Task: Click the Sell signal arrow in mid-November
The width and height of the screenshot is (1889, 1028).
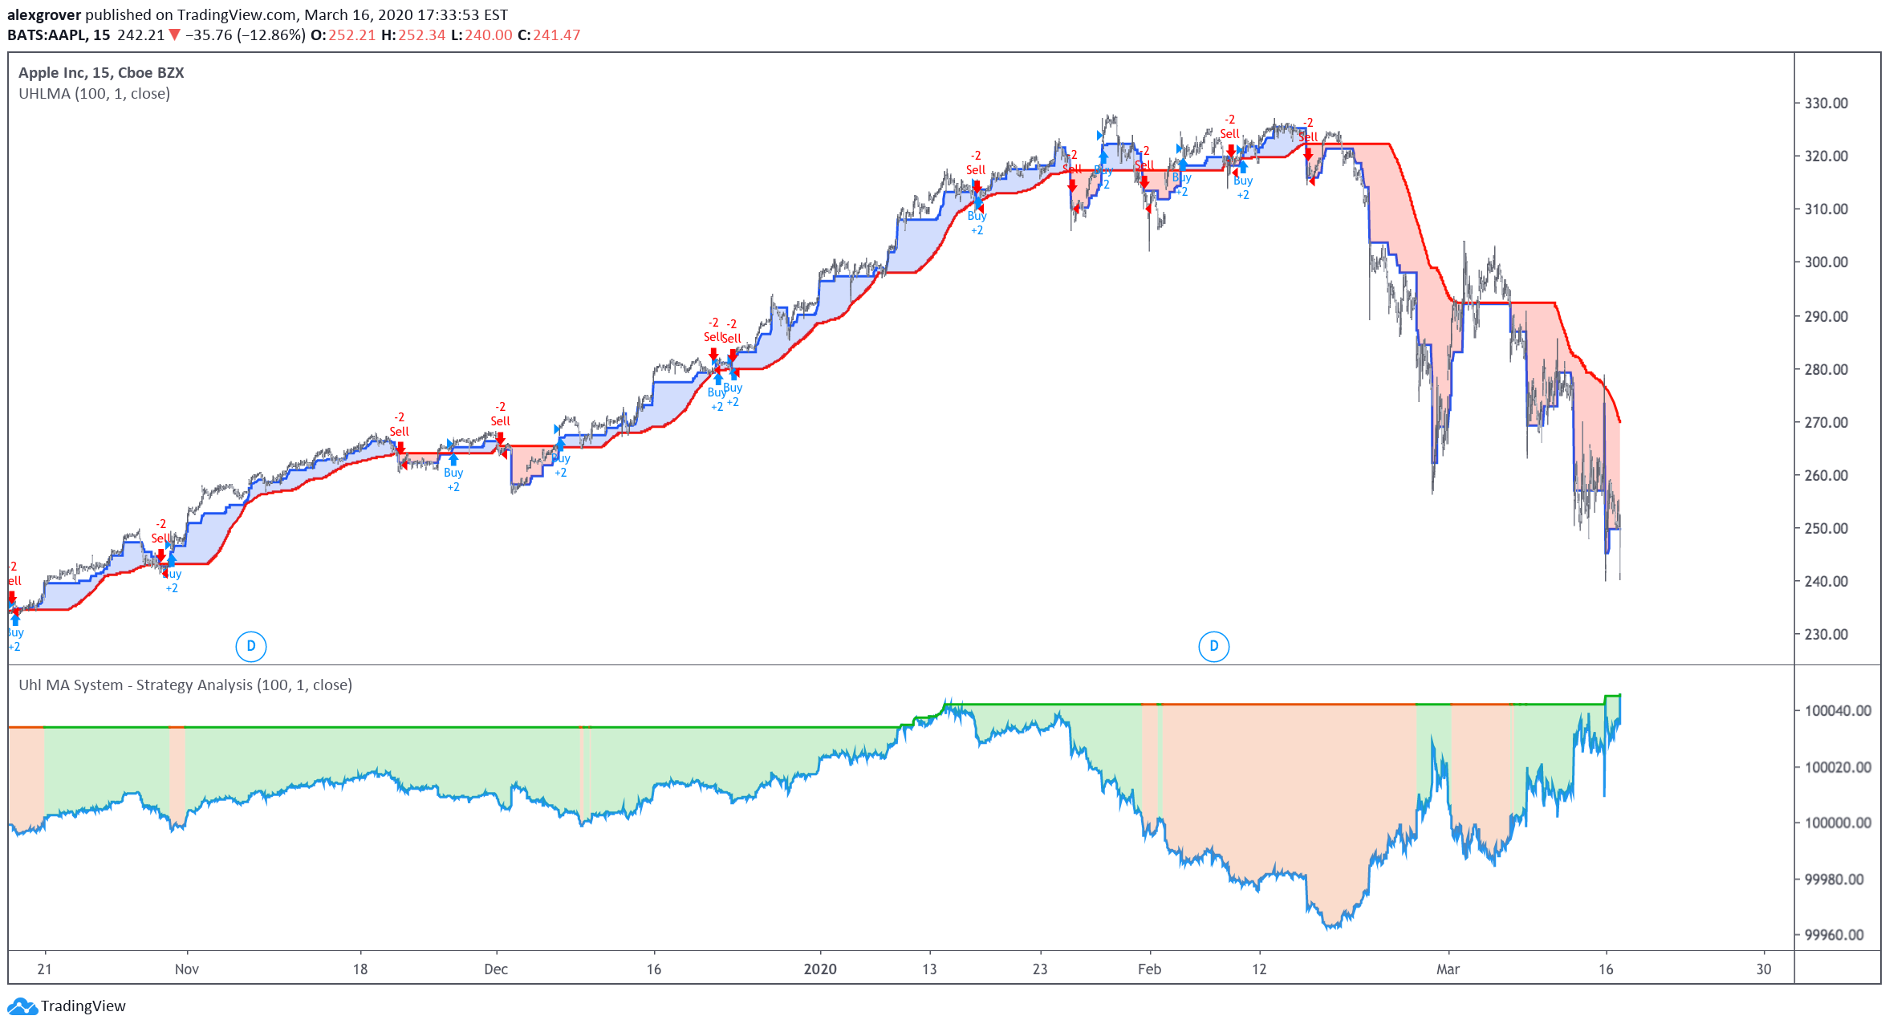Action: (400, 447)
